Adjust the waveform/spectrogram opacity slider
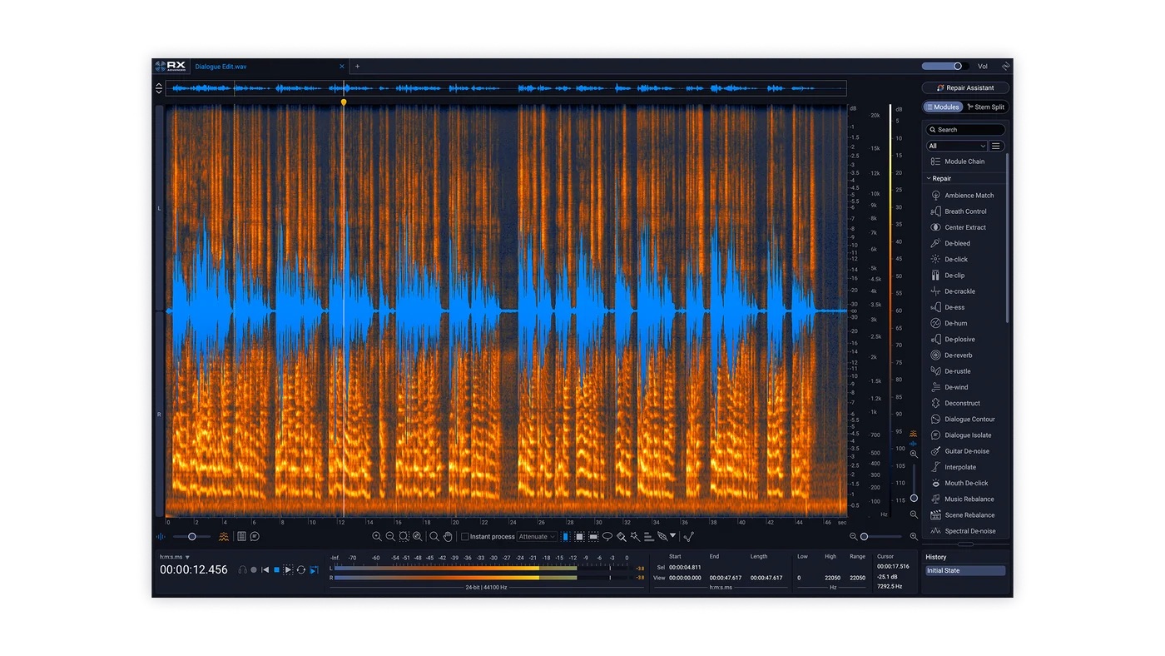Viewport: 1165px width, 656px height. coord(192,537)
